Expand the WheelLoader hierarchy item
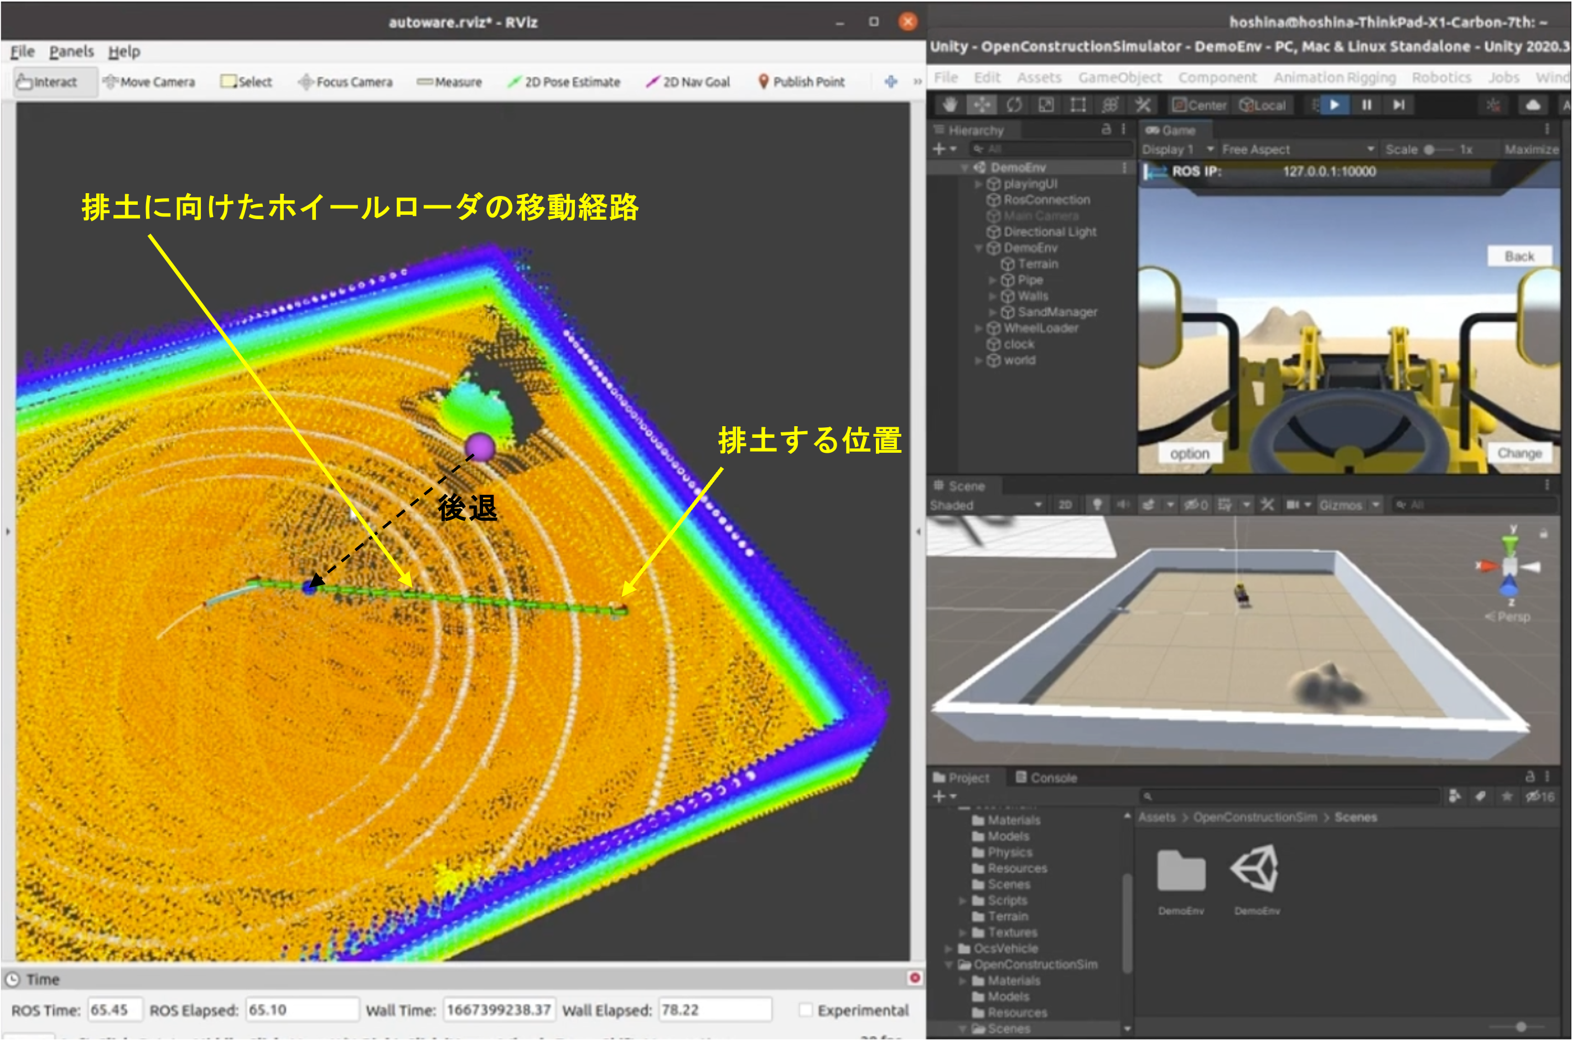The height and width of the screenshot is (1040, 1572). click(979, 328)
